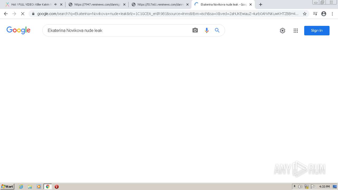Close the Google search tab

coord(251,4)
